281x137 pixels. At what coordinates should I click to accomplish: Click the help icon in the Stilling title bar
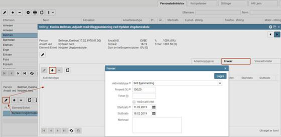[270, 27]
